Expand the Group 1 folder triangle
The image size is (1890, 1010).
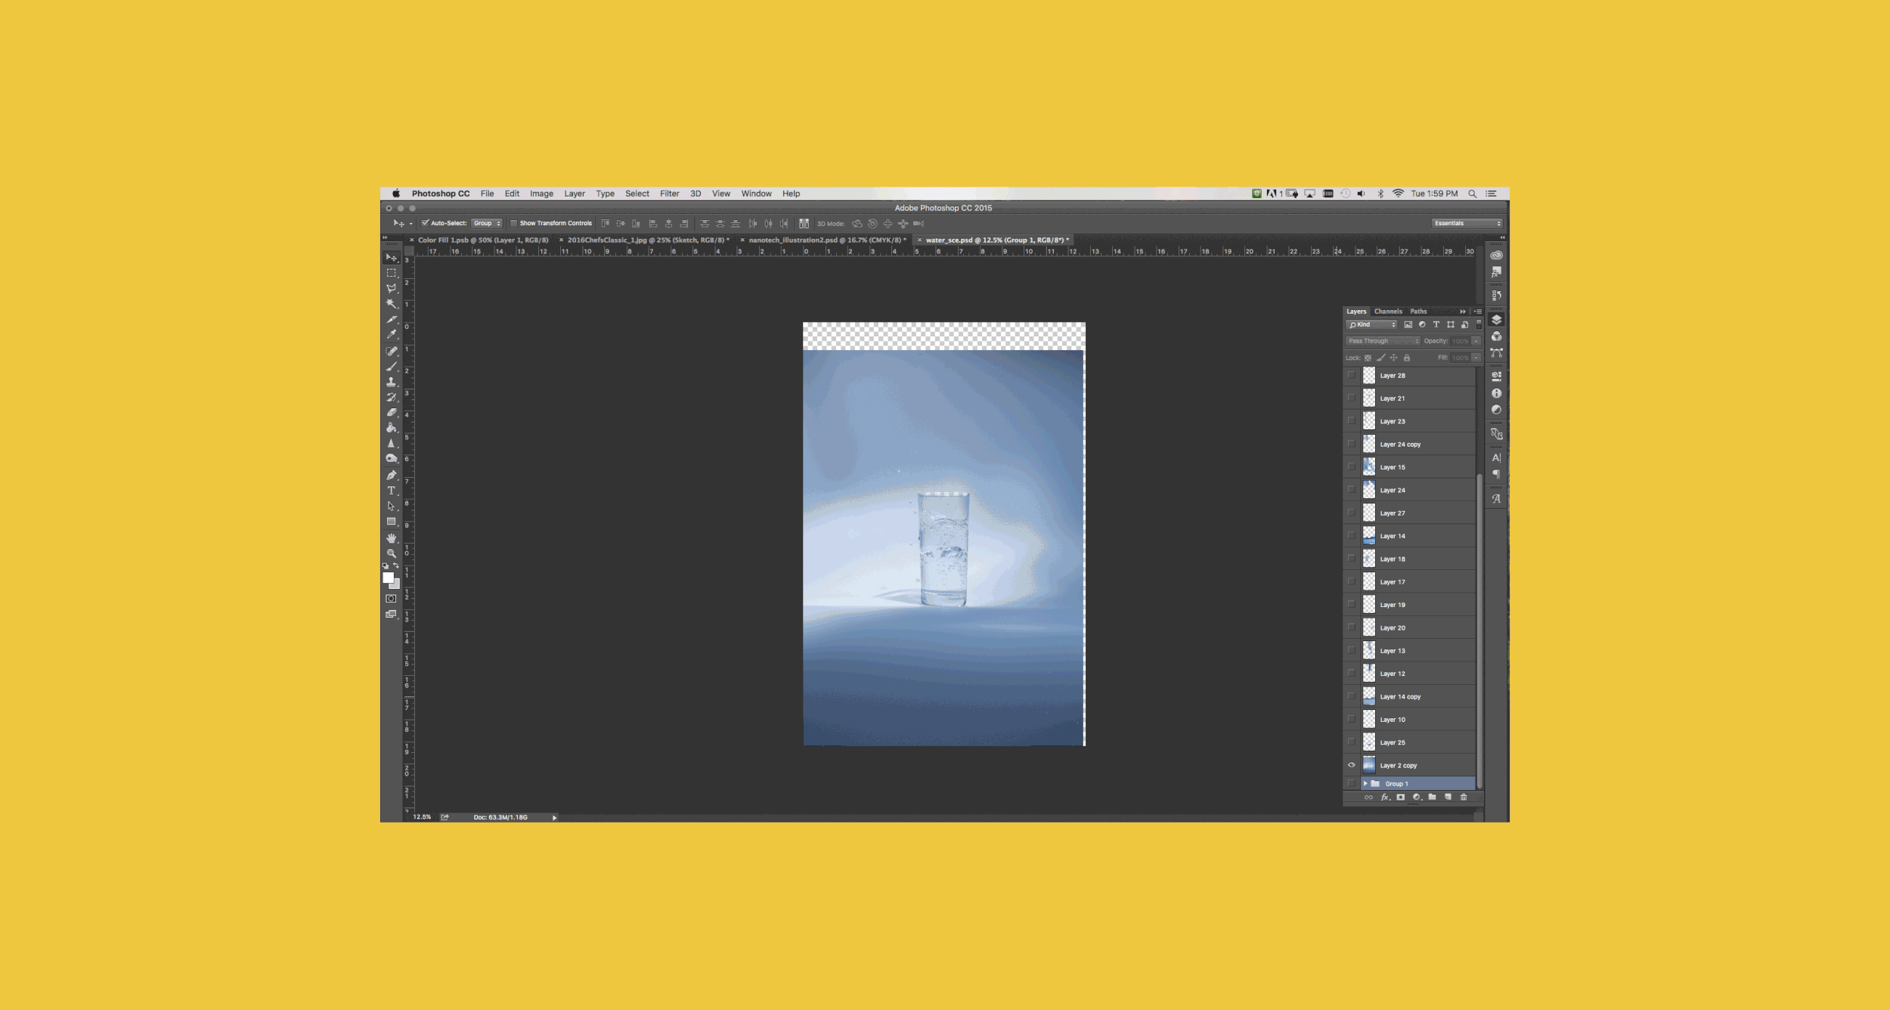tap(1365, 783)
